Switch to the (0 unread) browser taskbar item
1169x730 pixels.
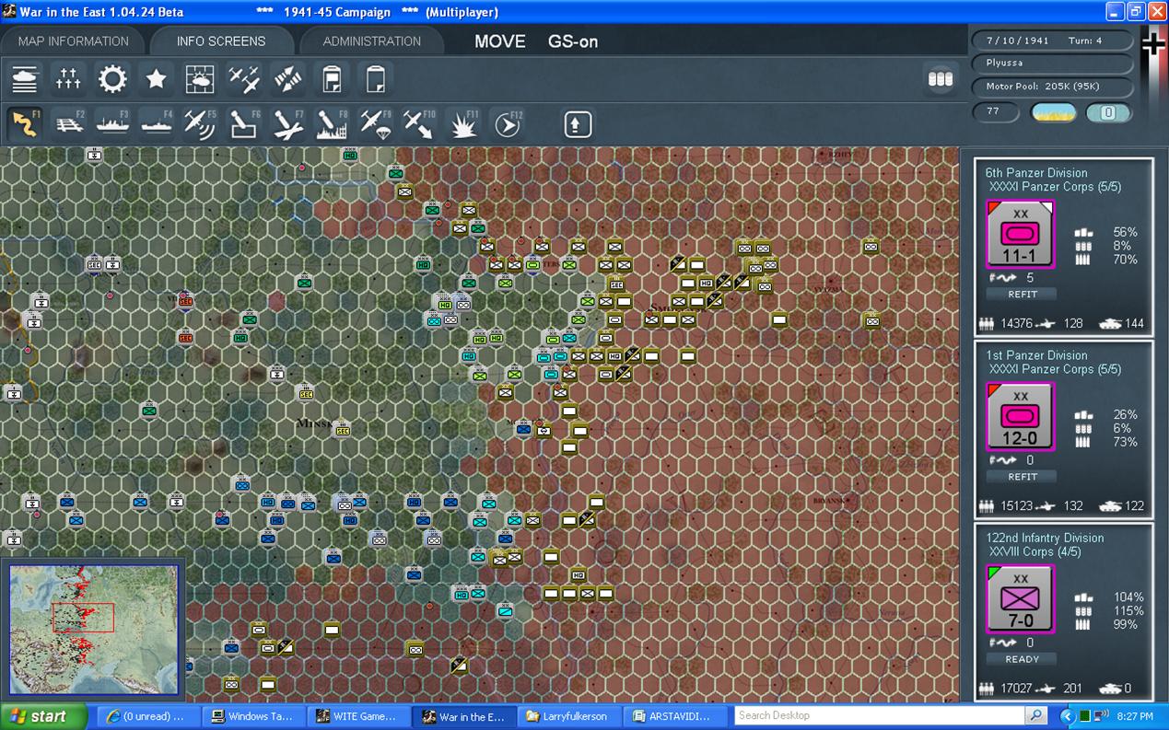pyautogui.click(x=147, y=716)
